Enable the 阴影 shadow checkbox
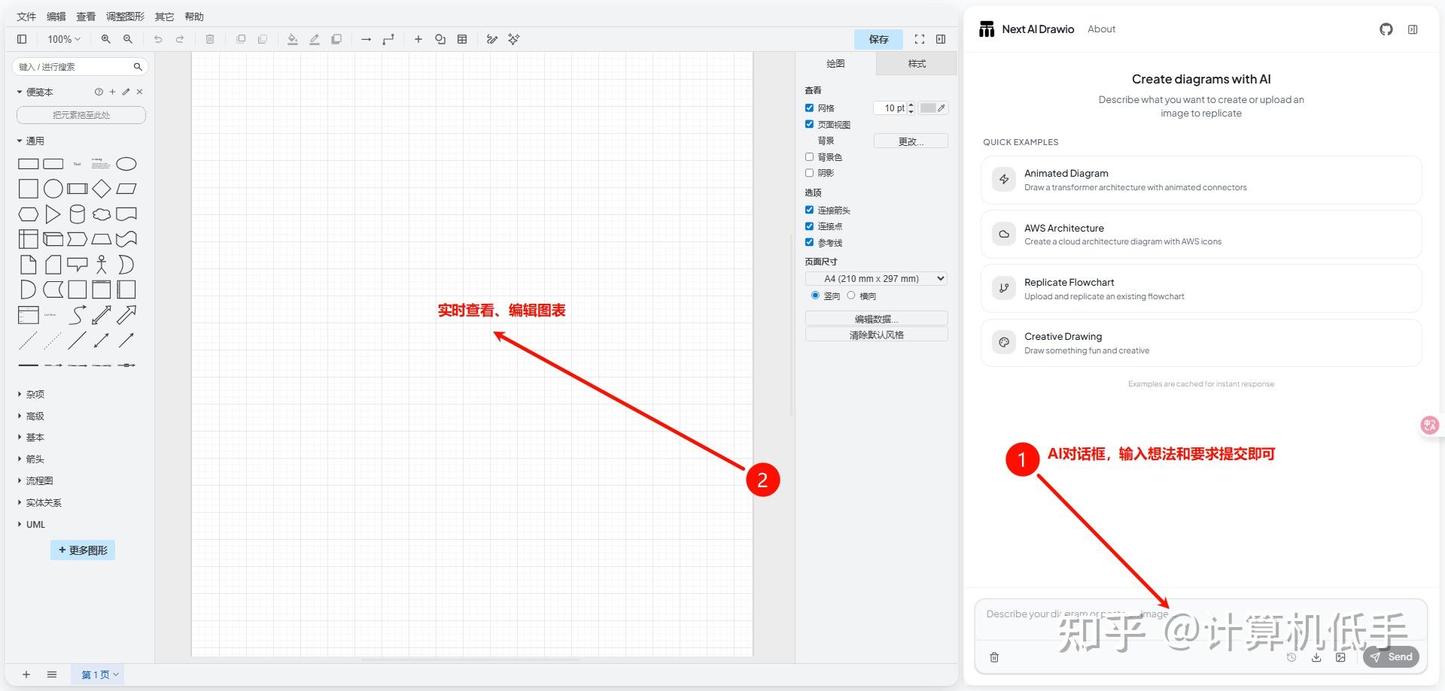1445x691 pixels. tap(810, 173)
